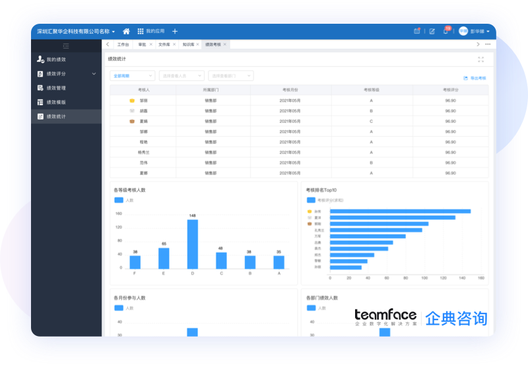This screenshot has width=528, height=365.
Task: Open the notification bell with red badge
Action: pyautogui.click(x=446, y=31)
